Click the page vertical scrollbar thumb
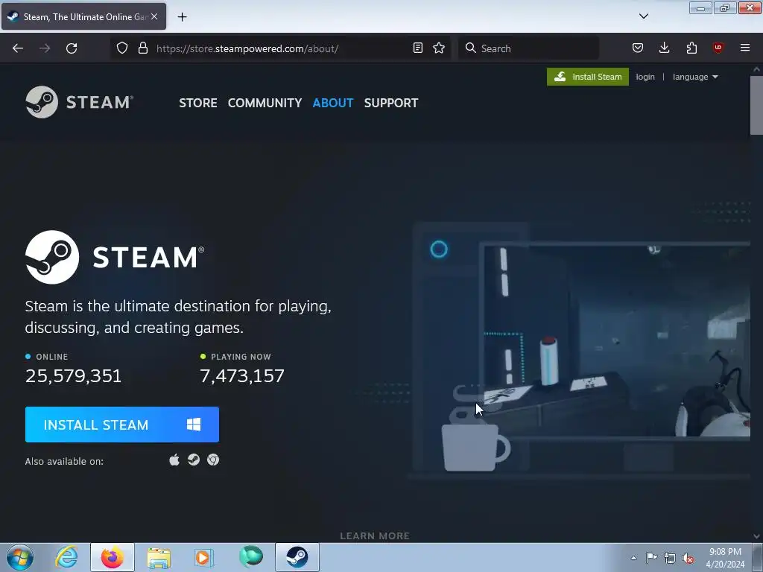This screenshot has width=763, height=572. coord(756,104)
